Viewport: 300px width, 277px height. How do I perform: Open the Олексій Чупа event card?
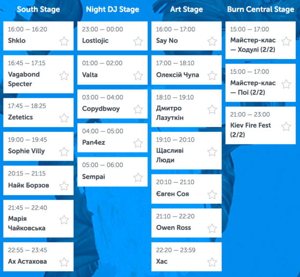click(x=186, y=70)
